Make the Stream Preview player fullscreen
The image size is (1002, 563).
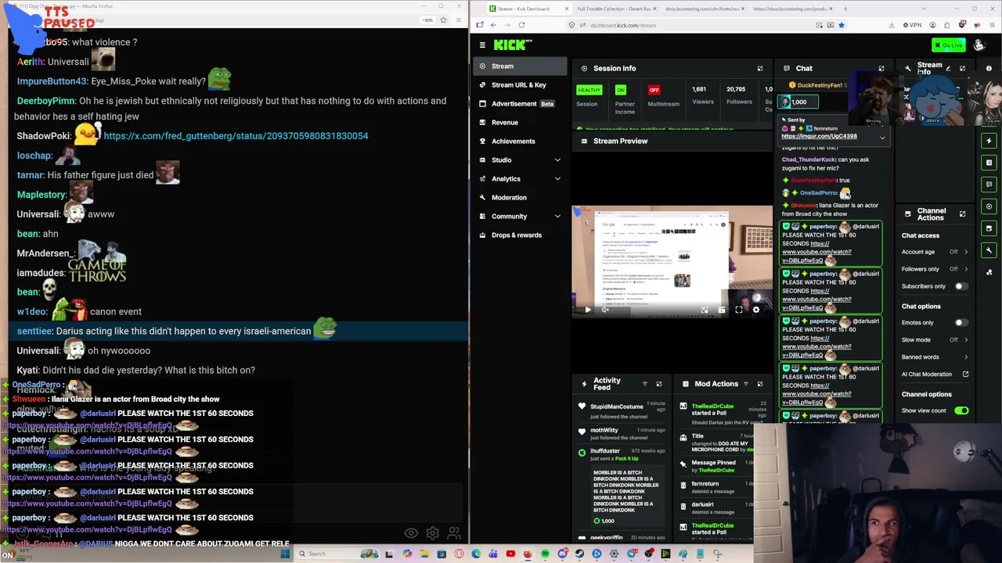[x=738, y=310]
